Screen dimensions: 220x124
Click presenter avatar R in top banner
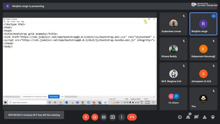[8, 6]
